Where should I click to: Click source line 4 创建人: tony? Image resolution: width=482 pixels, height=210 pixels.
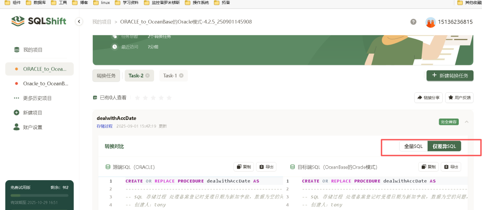click(145, 205)
